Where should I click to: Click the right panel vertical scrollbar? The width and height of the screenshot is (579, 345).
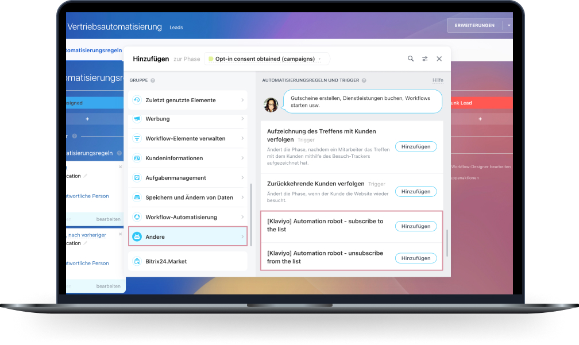tap(447, 243)
